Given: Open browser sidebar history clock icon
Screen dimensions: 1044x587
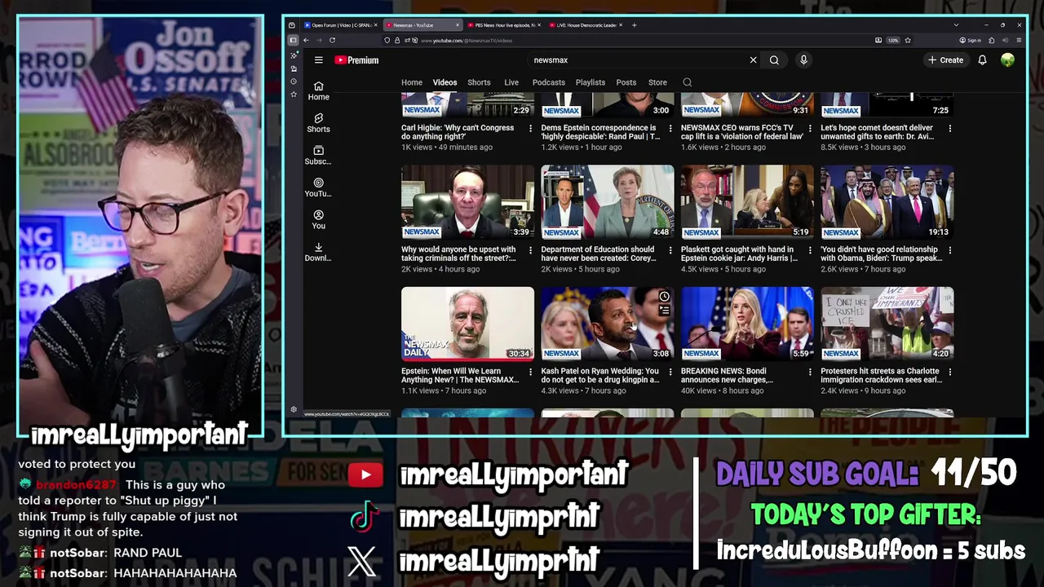Looking at the screenshot, I should [294, 82].
